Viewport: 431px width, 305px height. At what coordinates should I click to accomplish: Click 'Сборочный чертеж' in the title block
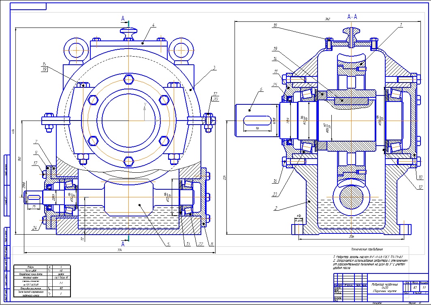click(x=384, y=291)
